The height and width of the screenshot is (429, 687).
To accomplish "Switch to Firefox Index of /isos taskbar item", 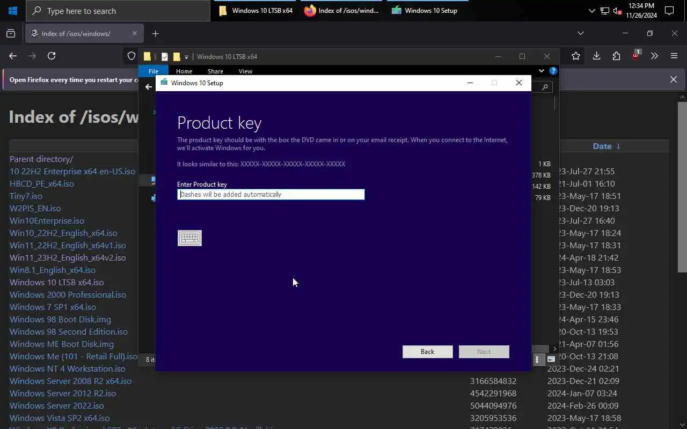I will coord(341,11).
